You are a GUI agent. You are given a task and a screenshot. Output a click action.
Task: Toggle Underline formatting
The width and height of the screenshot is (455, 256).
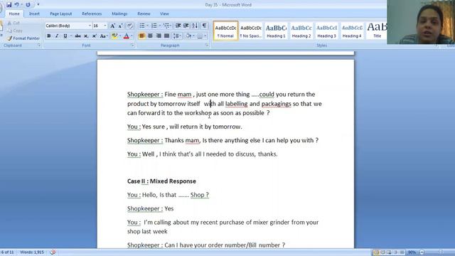pyautogui.click(x=65, y=36)
